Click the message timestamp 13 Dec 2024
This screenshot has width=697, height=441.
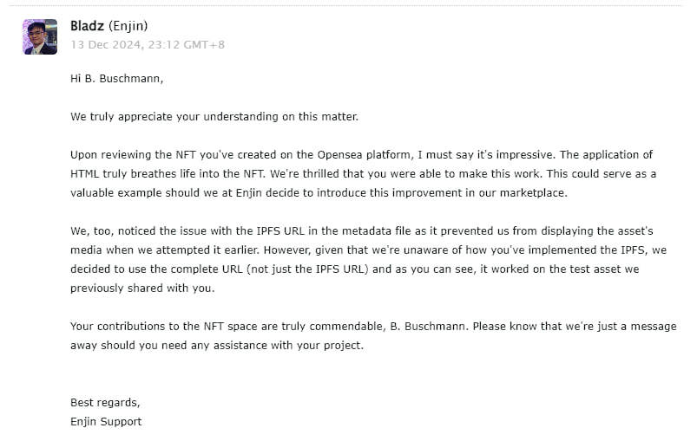(x=147, y=44)
